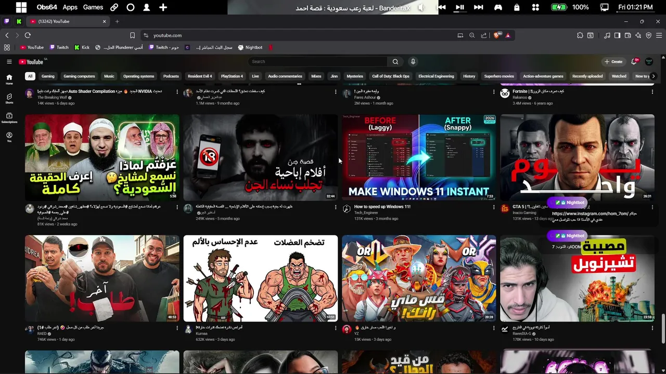Open the music note playlist icon in the toolbar
The height and width of the screenshot is (374, 666).
pyautogui.click(x=607, y=35)
